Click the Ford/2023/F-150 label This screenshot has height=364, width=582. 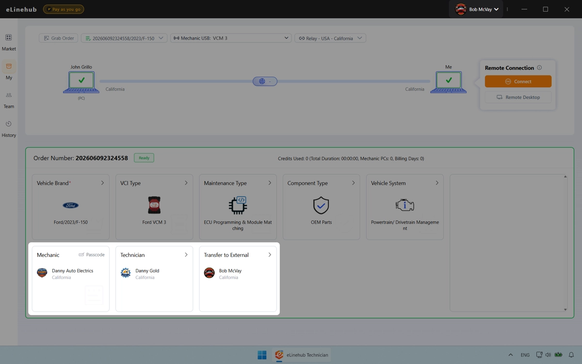71,222
